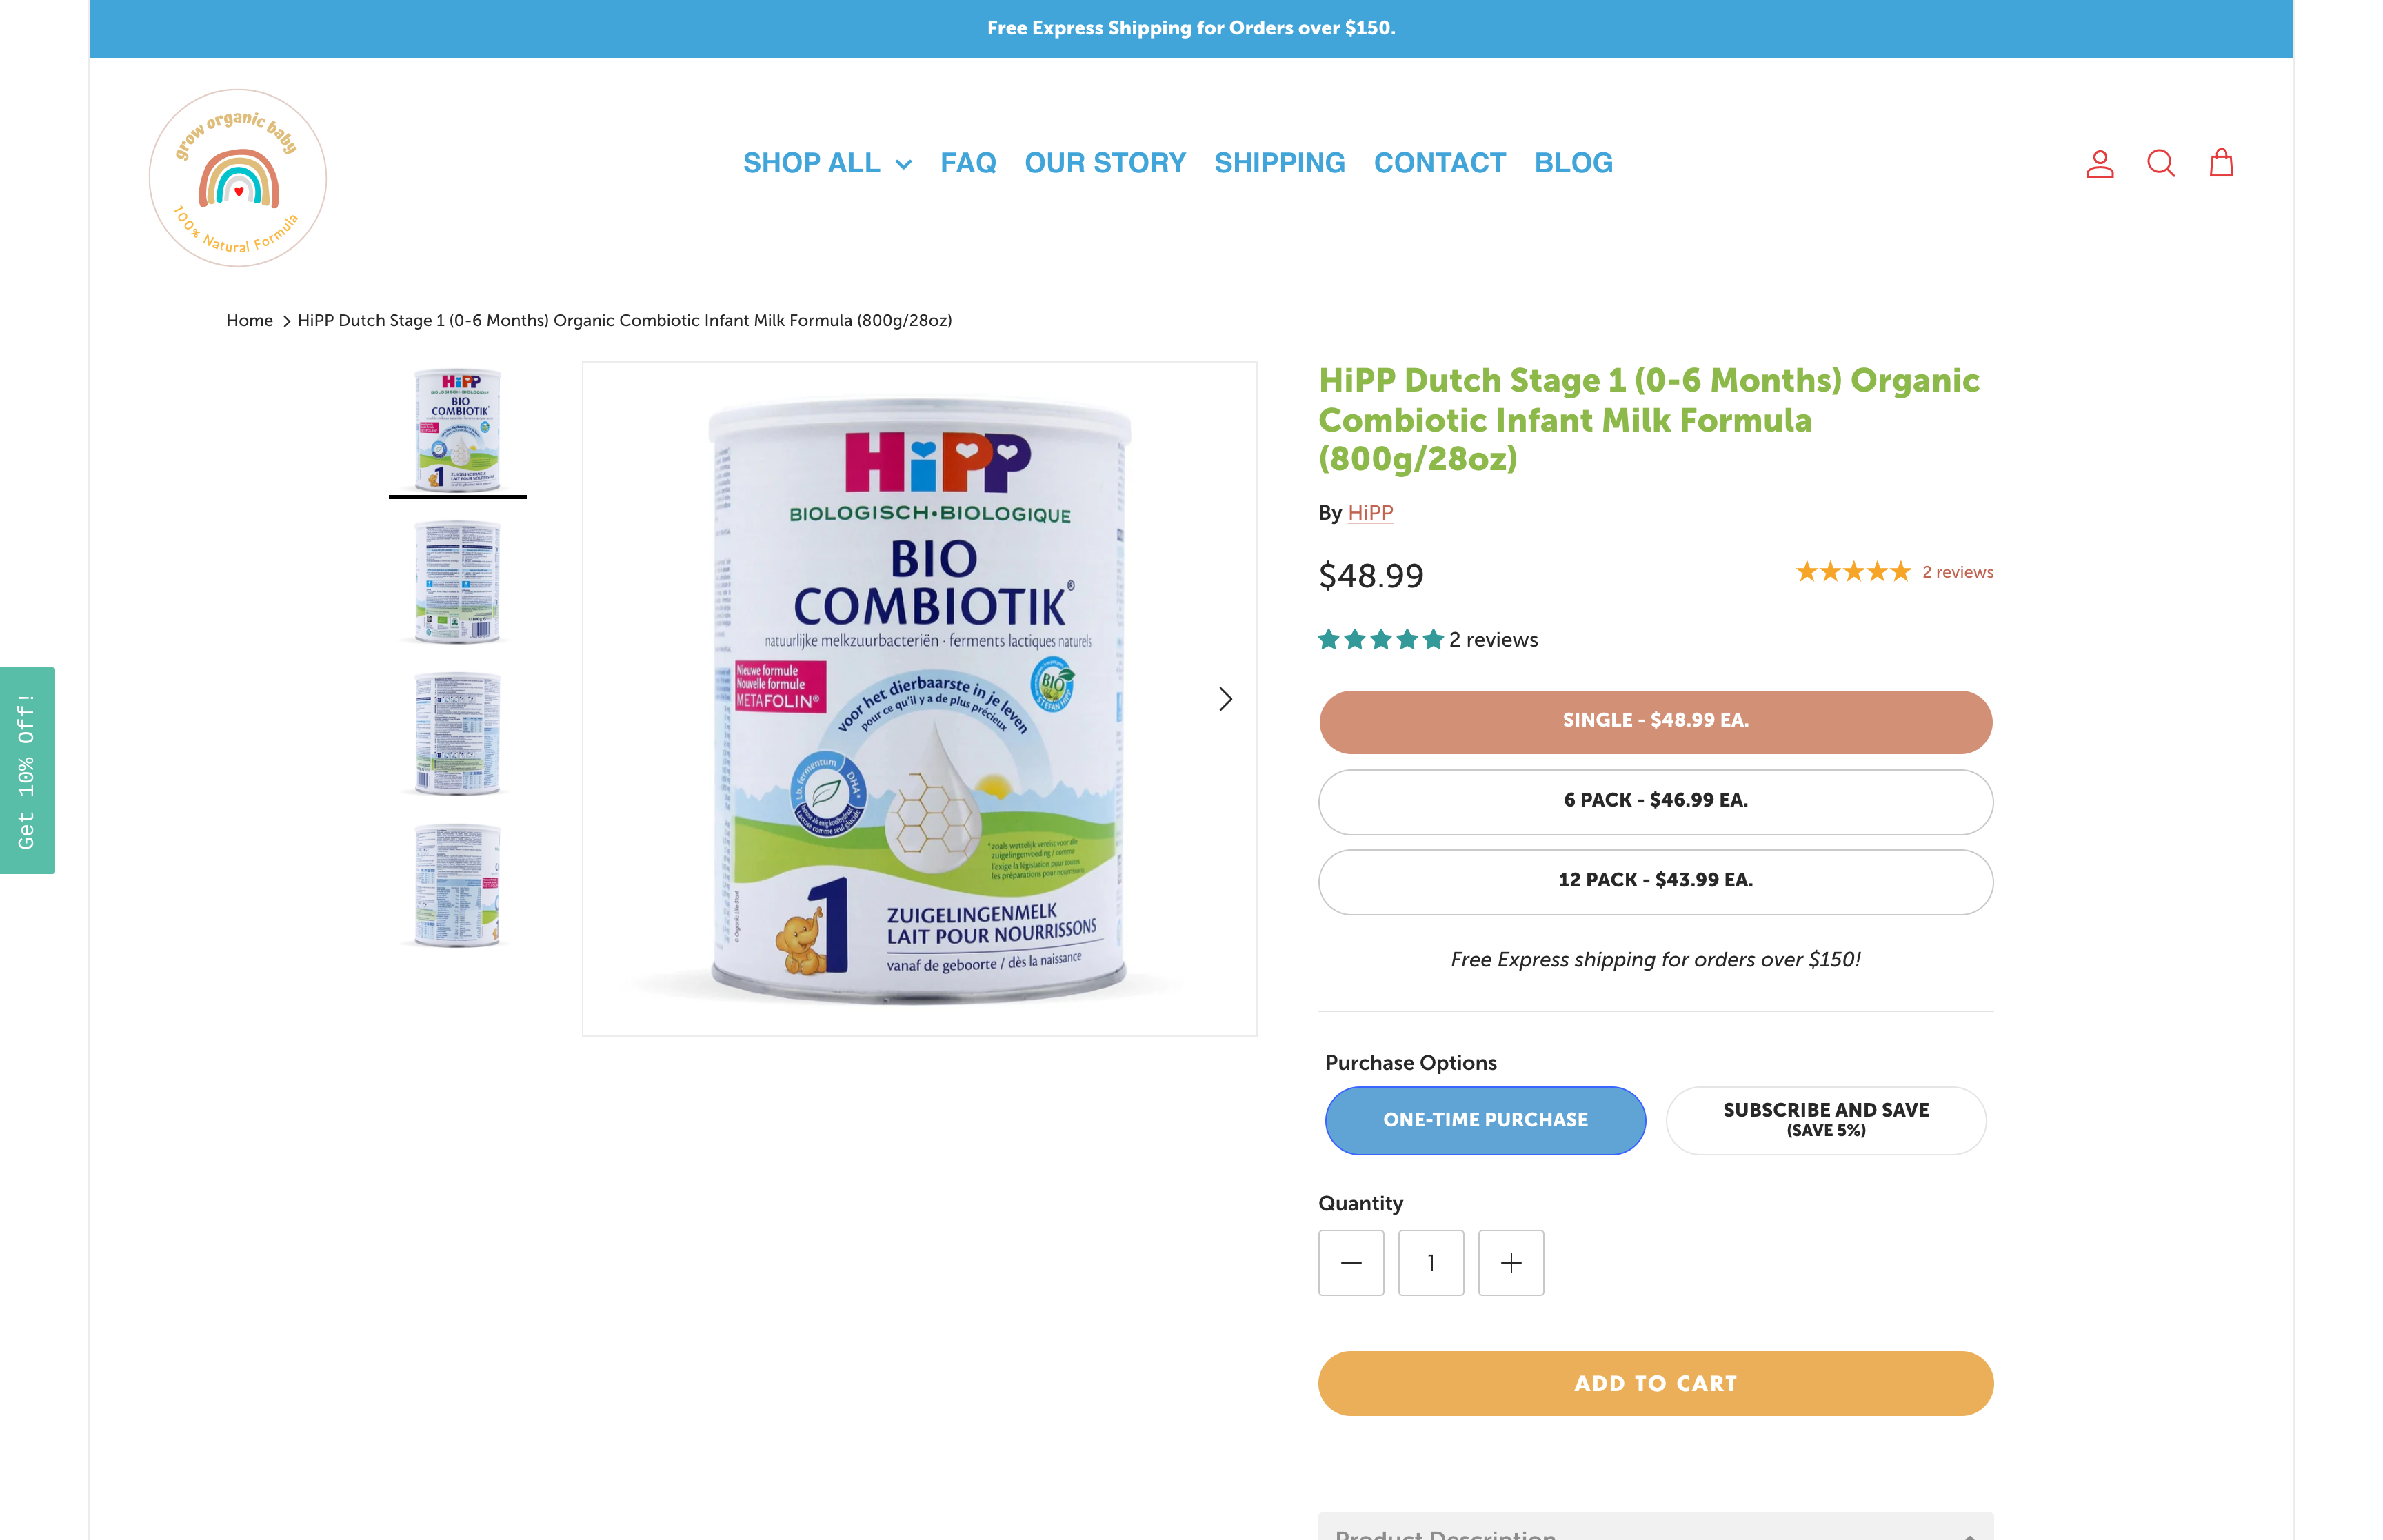Choose Subscribe and Save purchase option

[1825, 1120]
